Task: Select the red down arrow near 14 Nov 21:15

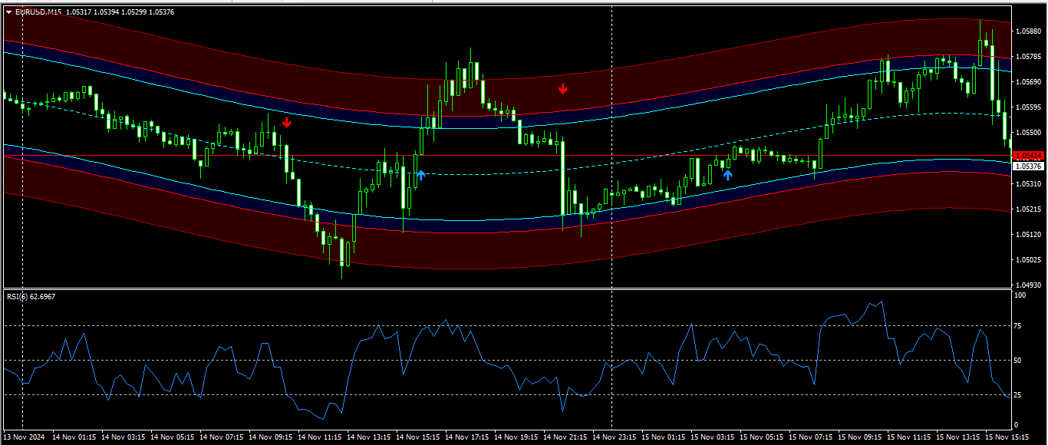Action: click(562, 89)
